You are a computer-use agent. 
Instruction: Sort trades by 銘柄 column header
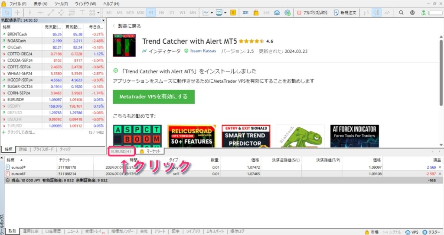11,160
